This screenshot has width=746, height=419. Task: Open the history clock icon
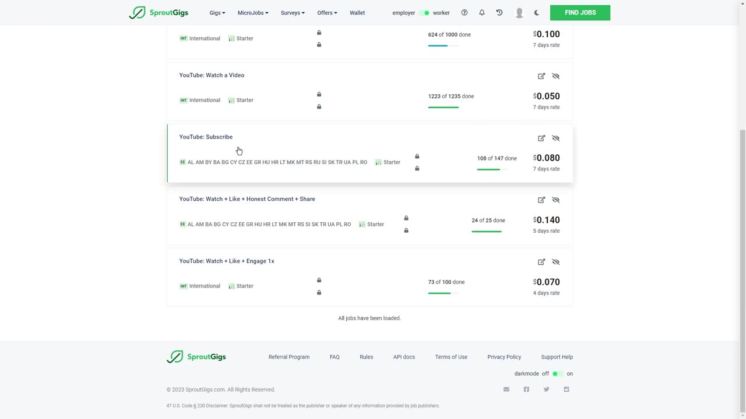point(499,13)
